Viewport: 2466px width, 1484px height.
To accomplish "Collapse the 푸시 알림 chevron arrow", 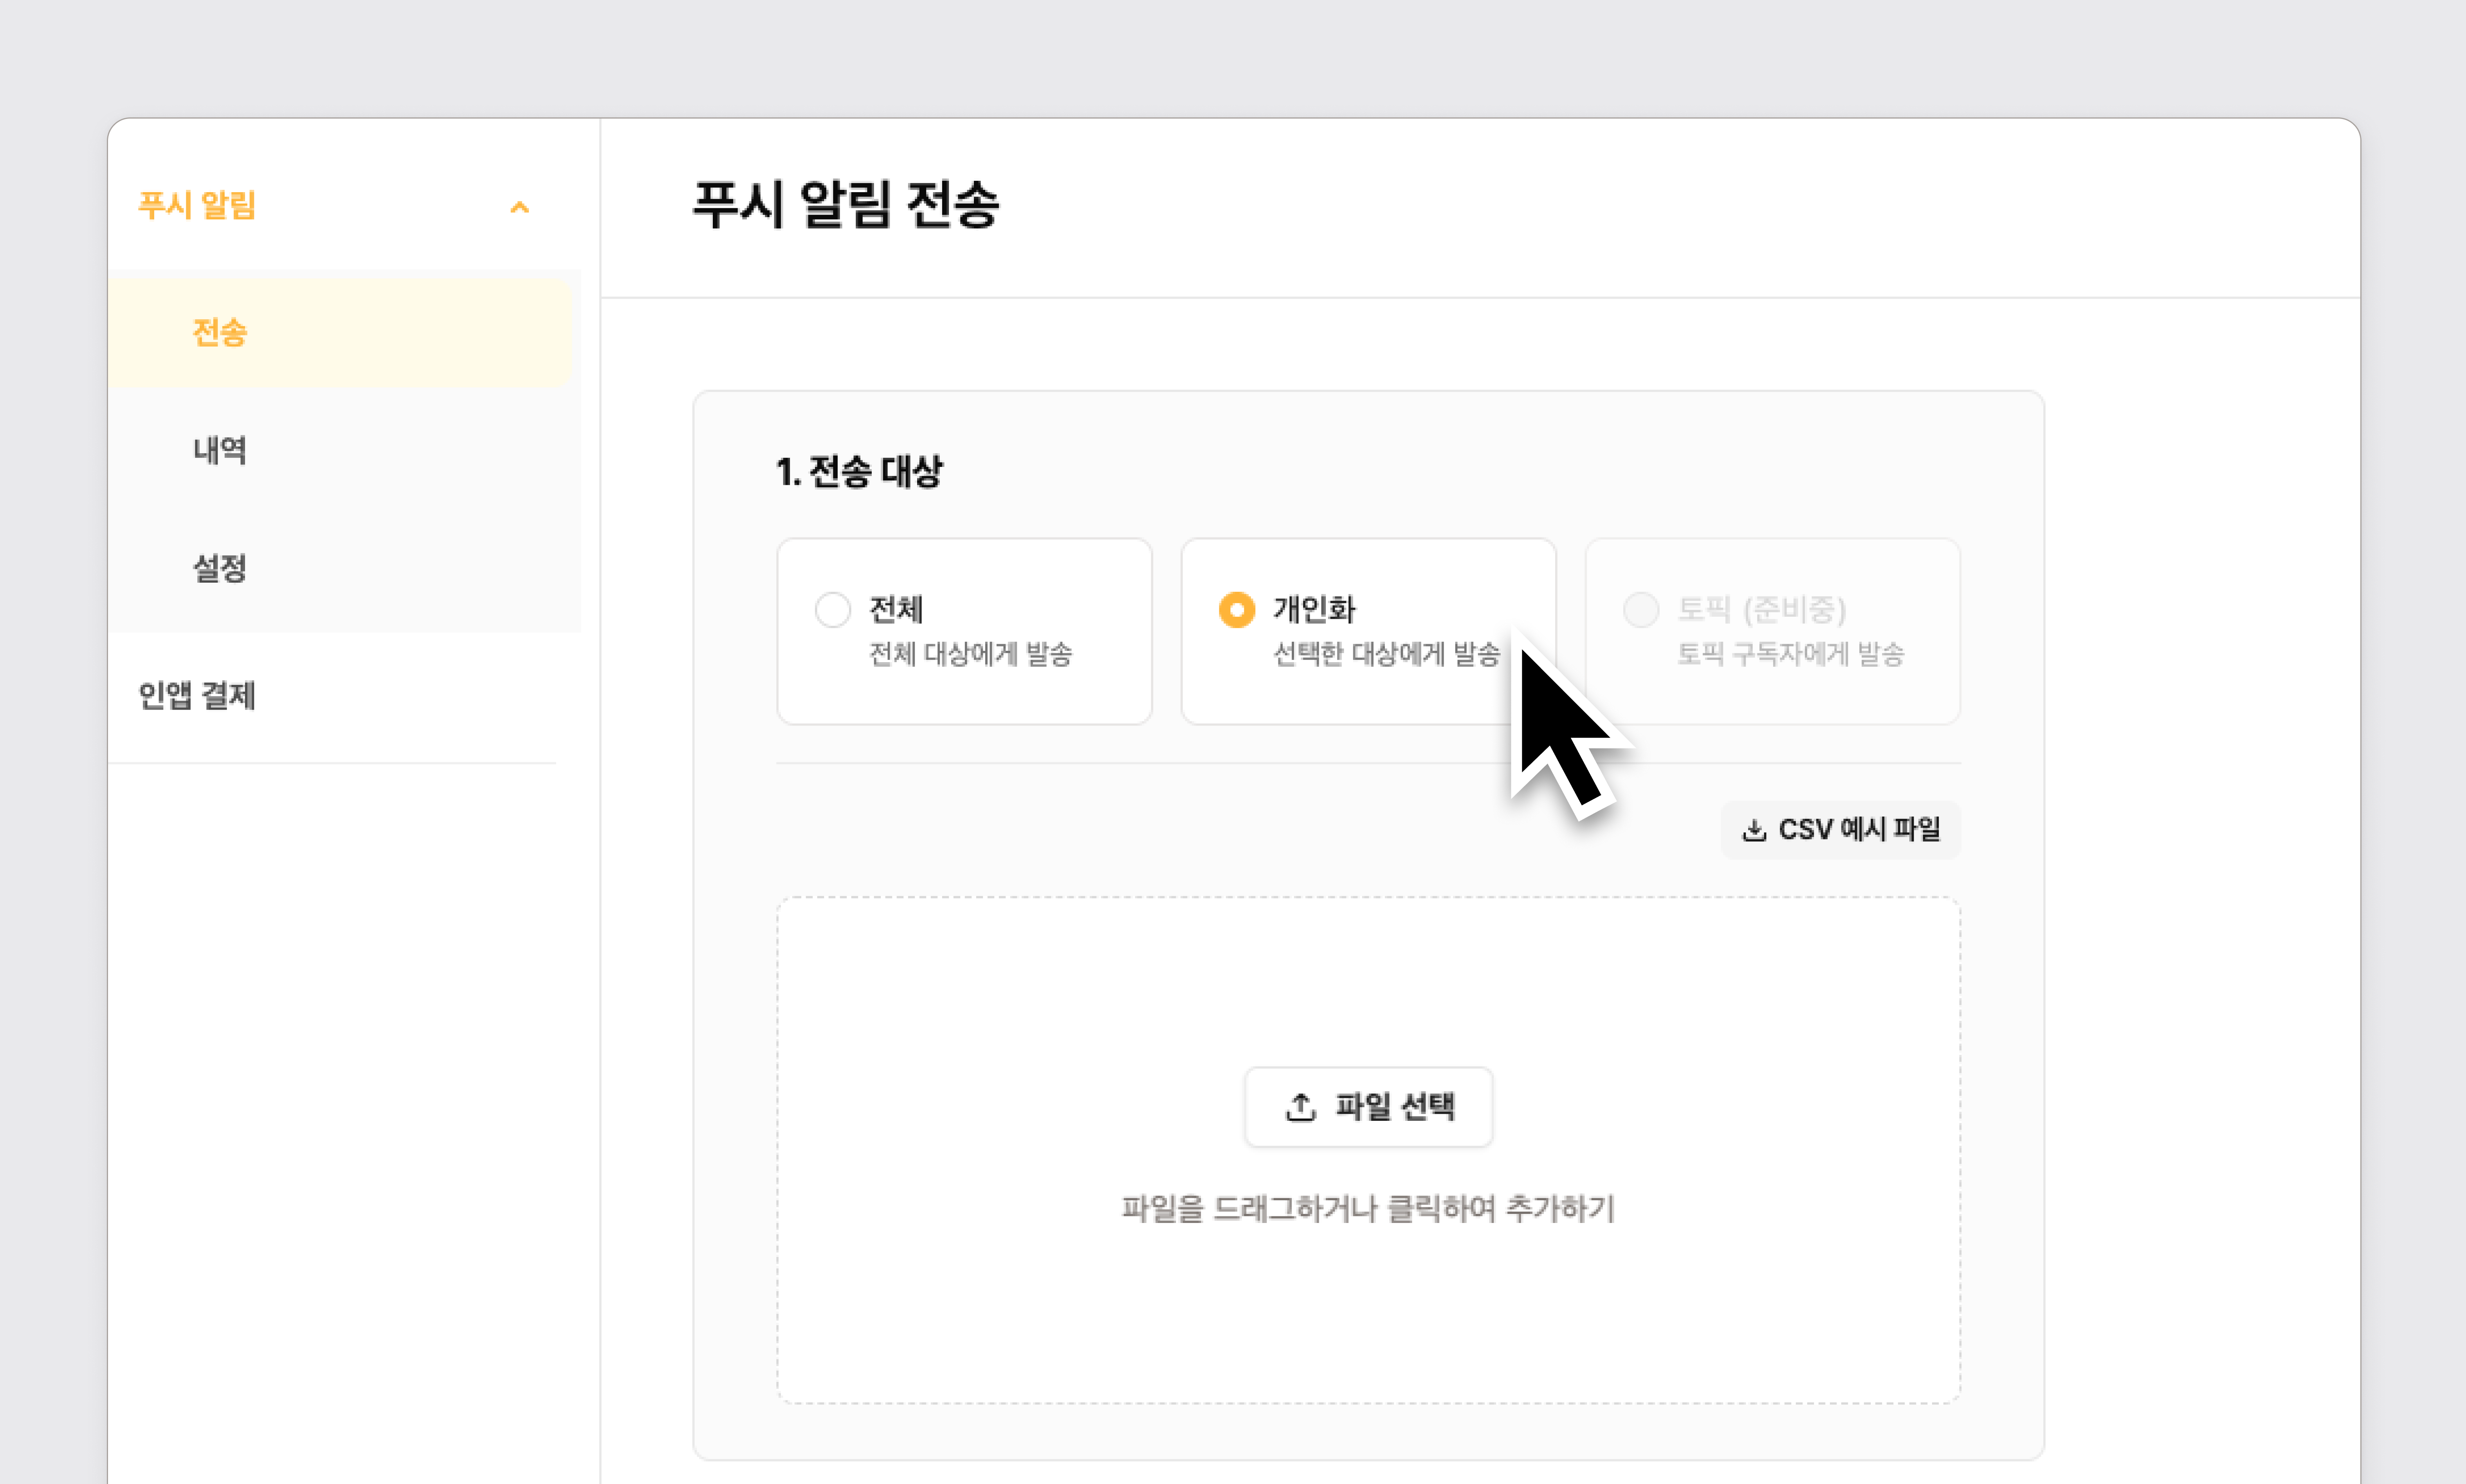I will click(519, 207).
